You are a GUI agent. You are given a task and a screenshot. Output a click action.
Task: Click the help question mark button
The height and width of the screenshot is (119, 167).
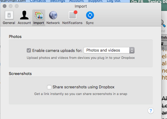coord(151,111)
